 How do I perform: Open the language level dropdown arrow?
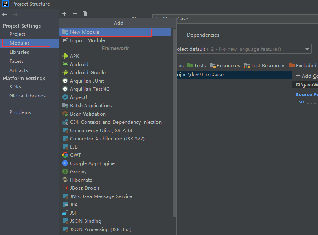pyautogui.click(x=307, y=49)
